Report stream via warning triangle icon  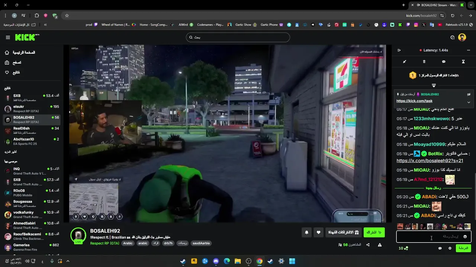[x=380, y=245]
